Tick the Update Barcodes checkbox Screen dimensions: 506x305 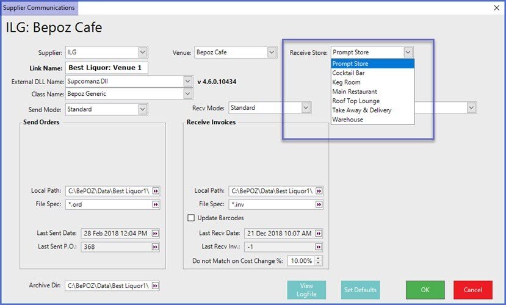tap(191, 218)
